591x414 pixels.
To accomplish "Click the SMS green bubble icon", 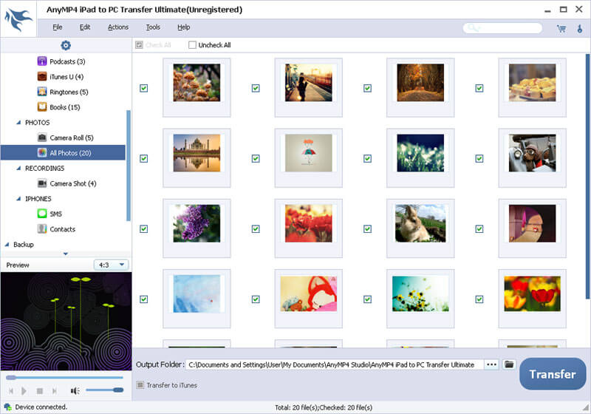I will point(42,214).
